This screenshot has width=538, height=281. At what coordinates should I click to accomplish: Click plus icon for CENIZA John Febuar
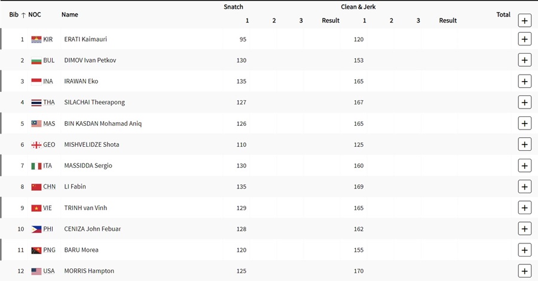pos(524,229)
